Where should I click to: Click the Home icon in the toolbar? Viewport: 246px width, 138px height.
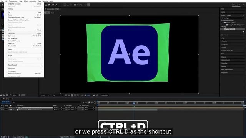[x=3, y=5]
